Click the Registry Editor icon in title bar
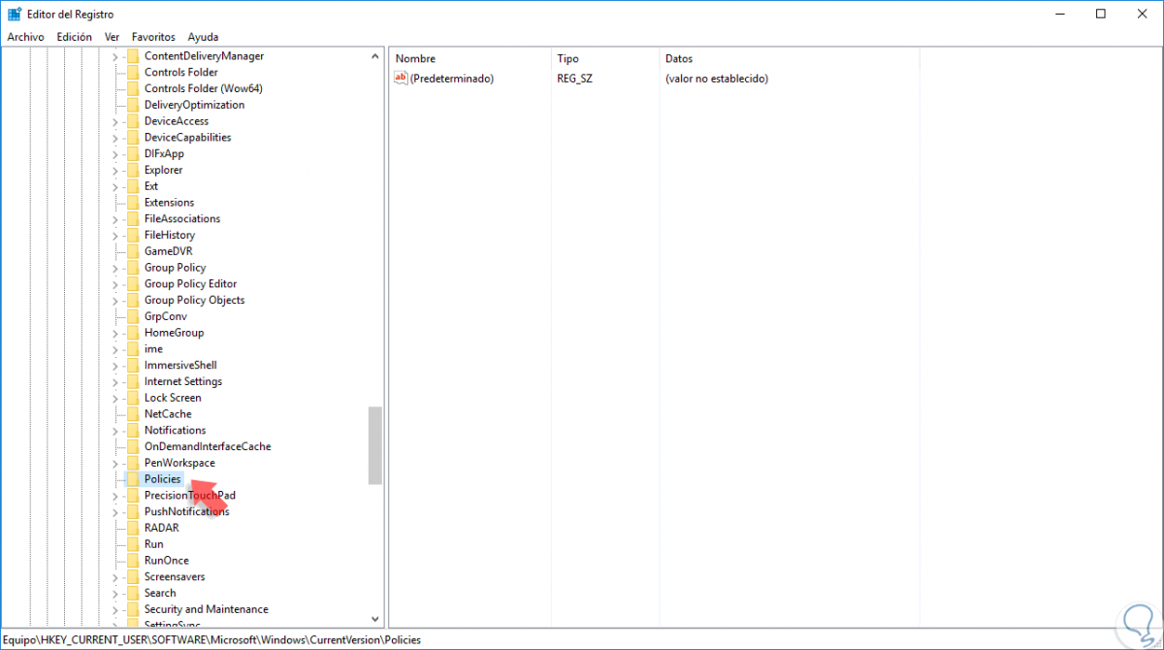Viewport: 1164px width, 650px height. click(x=14, y=15)
